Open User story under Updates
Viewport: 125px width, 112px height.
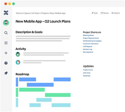(87, 73)
